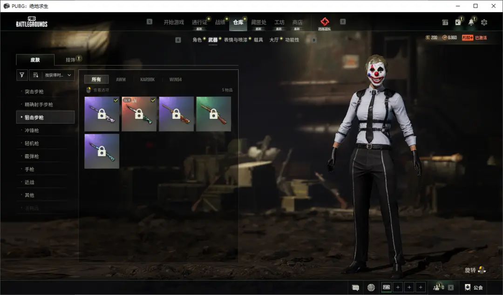
Task: Click the D key next sub-tab icon
Action: (314, 40)
